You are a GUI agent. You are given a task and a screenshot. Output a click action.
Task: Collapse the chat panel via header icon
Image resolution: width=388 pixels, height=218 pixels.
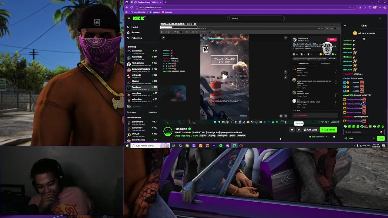(345, 26)
